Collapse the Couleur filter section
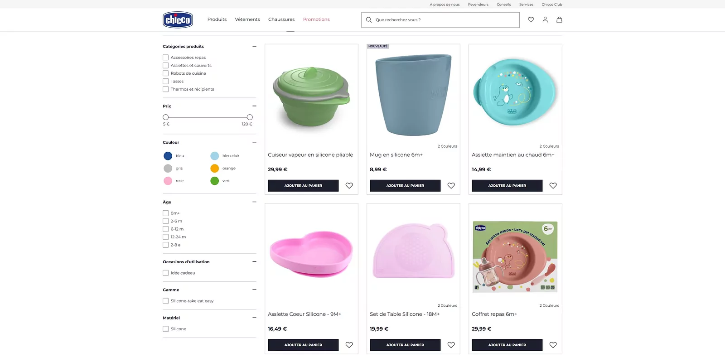Viewport: 725px width, 362px height. [254, 142]
